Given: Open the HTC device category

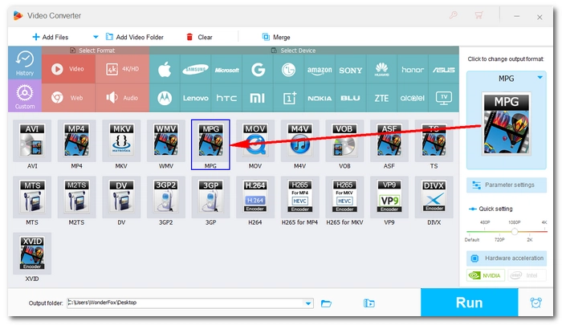Looking at the screenshot, I should [x=226, y=98].
